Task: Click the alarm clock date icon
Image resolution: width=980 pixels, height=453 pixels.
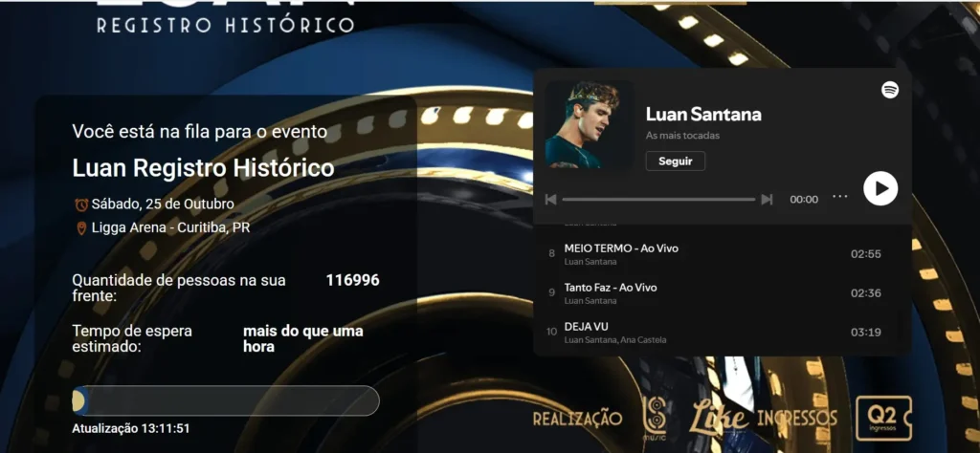Action: [x=81, y=205]
